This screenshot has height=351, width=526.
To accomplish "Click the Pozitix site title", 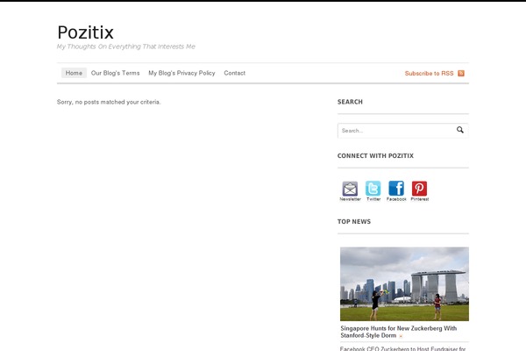I will pyautogui.click(x=86, y=32).
